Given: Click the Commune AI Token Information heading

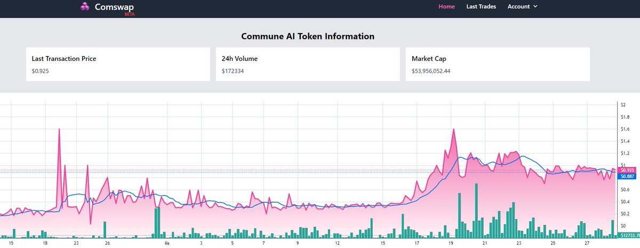Looking at the screenshot, I should [308, 36].
